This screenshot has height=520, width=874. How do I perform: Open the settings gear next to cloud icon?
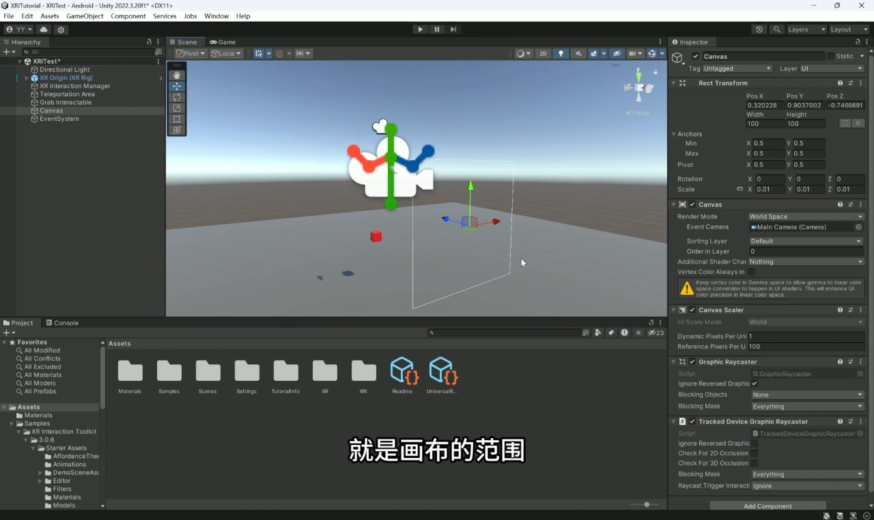[61, 29]
